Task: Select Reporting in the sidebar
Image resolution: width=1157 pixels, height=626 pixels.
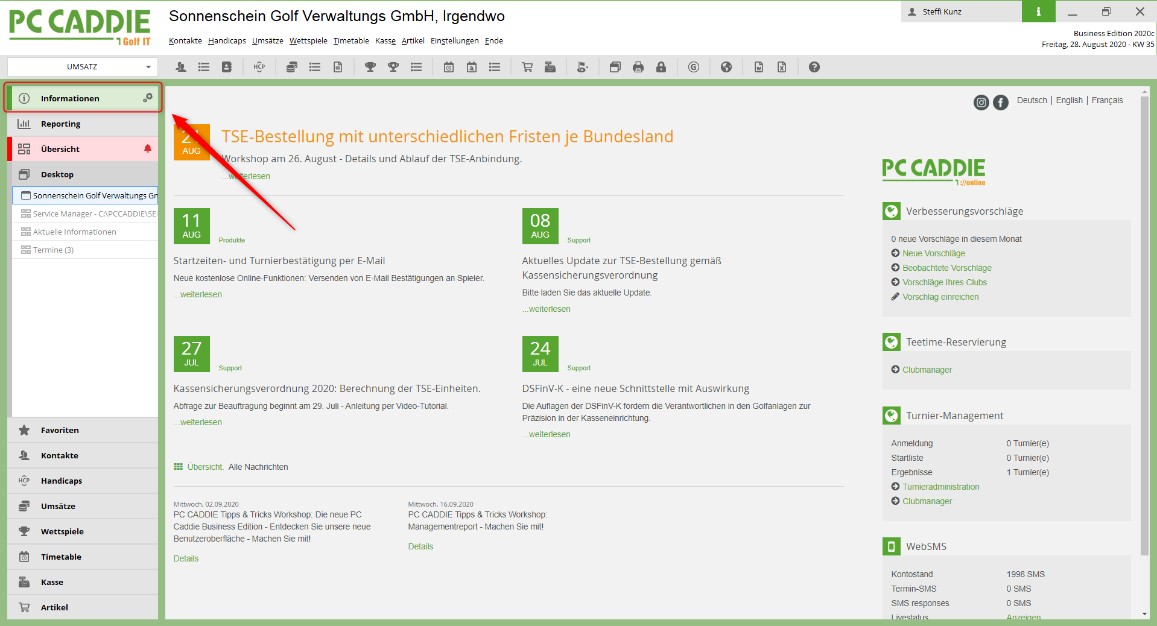Action: pos(83,124)
